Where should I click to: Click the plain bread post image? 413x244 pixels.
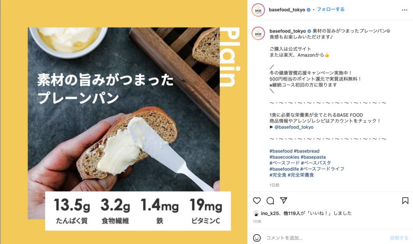tap(124, 122)
